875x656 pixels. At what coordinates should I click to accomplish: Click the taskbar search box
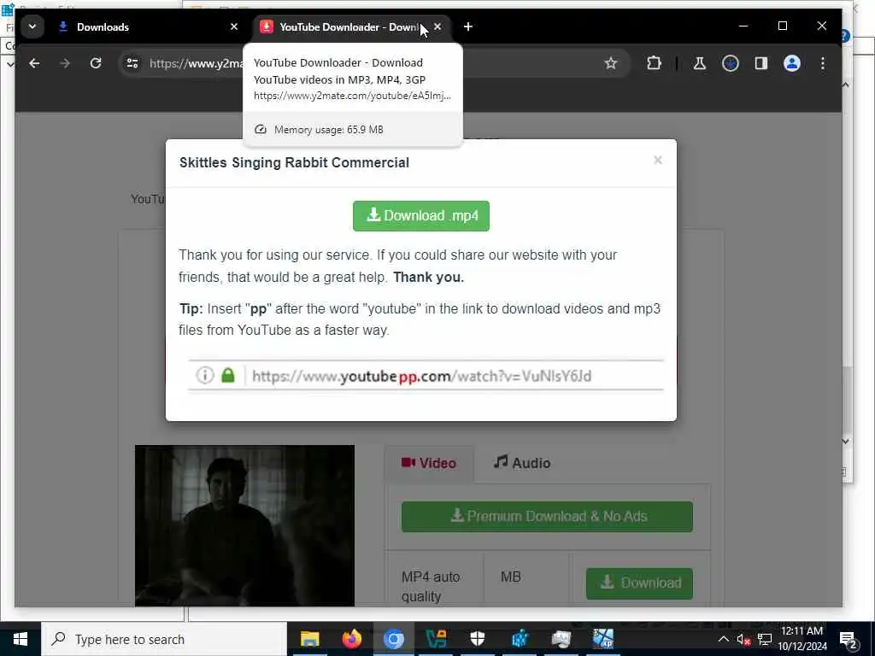pyautogui.click(x=164, y=639)
